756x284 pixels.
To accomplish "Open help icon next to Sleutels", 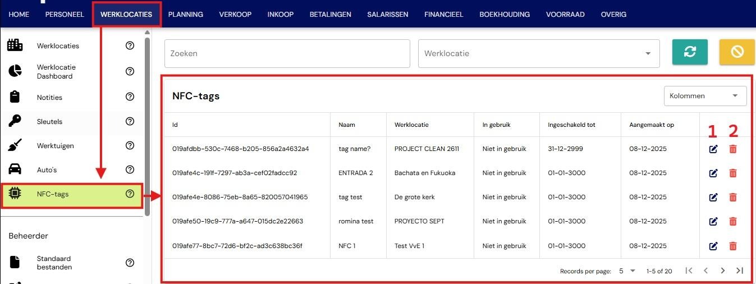I will coord(130,121).
